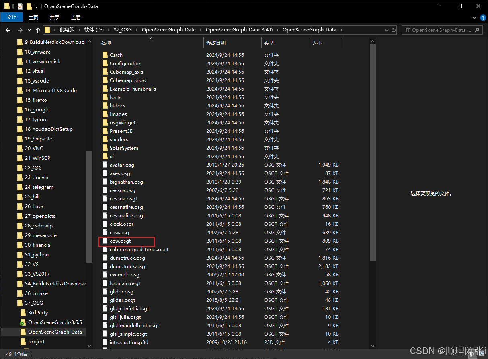The height and width of the screenshot is (359, 488).
Task: Select the fountain.osgt file icon
Action: click(105, 283)
